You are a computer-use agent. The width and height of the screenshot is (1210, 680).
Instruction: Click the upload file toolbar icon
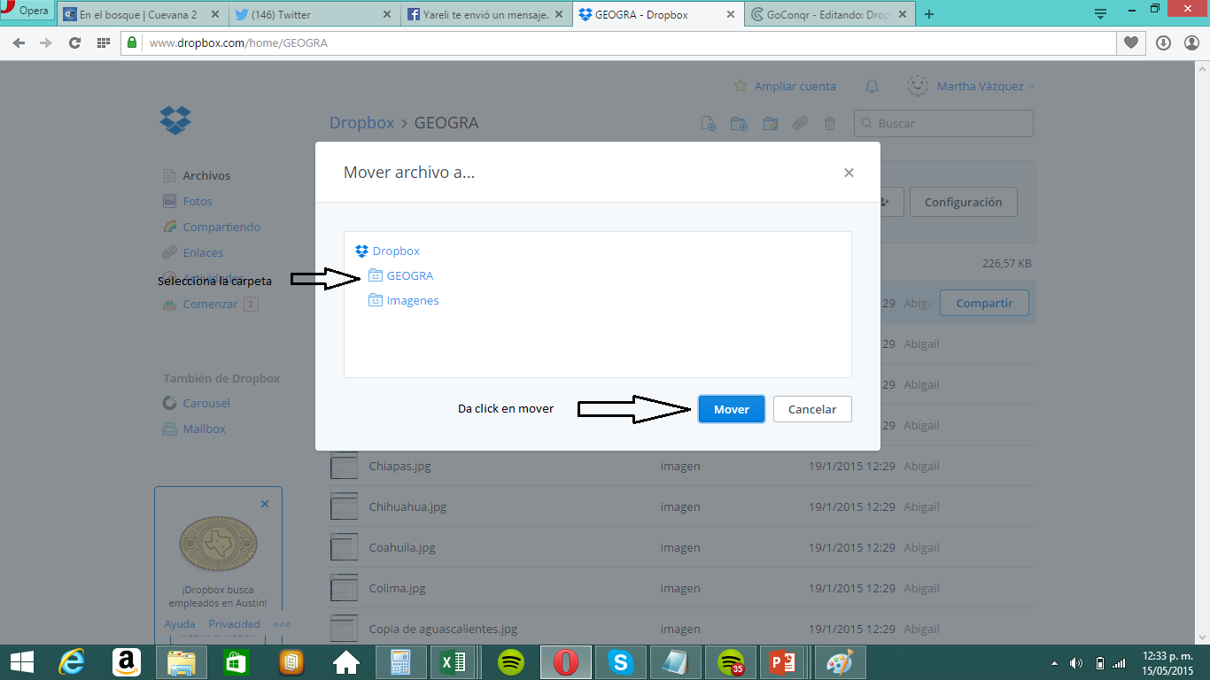tap(708, 124)
